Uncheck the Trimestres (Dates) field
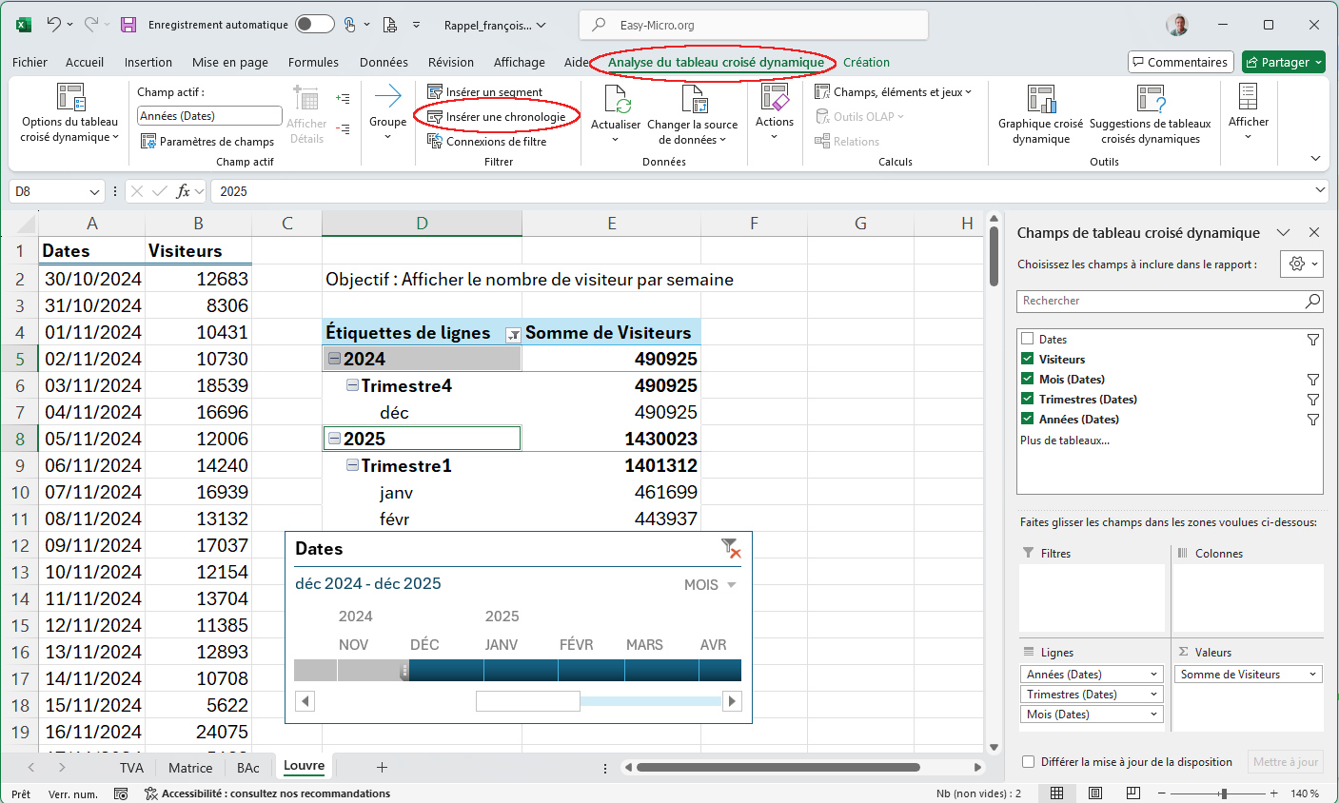The width and height of the screenshot is (1339, 803). pos(1028,399)
